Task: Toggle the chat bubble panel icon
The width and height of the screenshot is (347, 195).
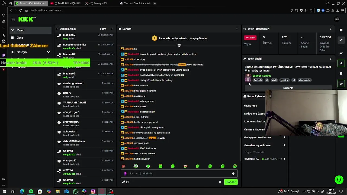Action: click(x=341, y=84)
